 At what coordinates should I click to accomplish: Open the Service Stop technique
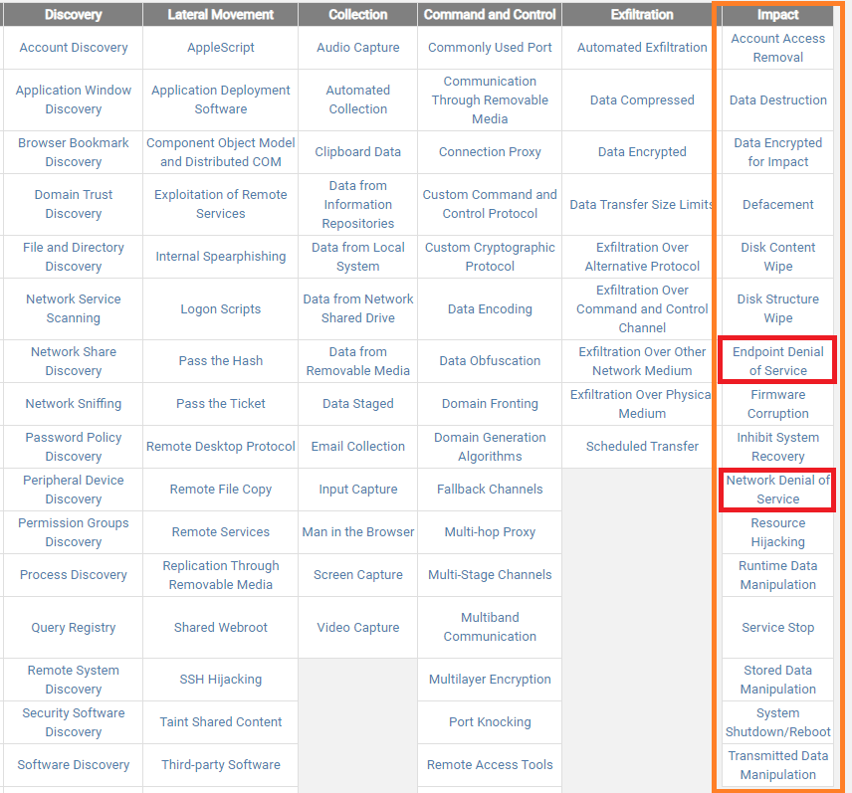(777, 628)
